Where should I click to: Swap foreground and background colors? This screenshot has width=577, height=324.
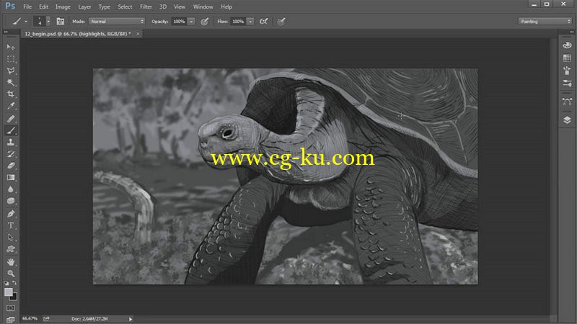point(14,283)
